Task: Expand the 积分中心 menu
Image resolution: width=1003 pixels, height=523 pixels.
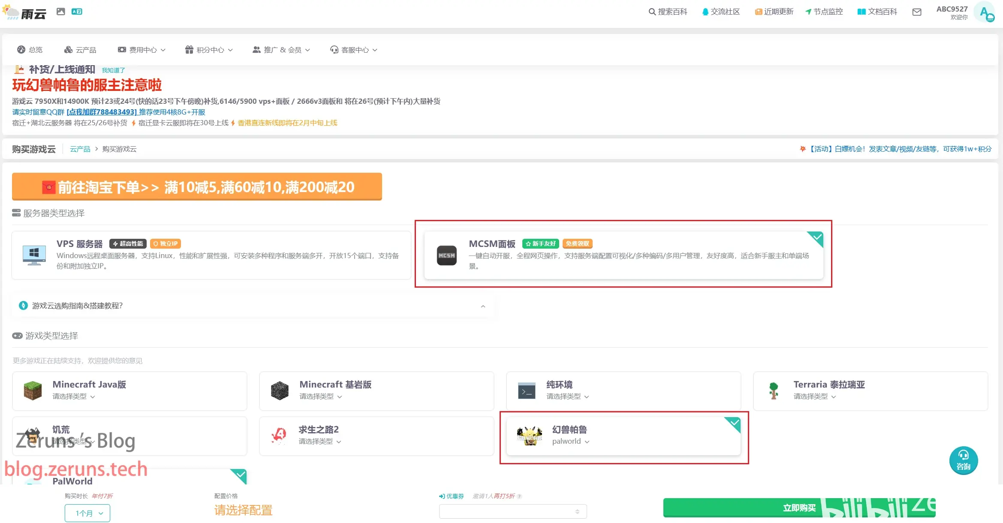Action: click(x=209, y=50)
